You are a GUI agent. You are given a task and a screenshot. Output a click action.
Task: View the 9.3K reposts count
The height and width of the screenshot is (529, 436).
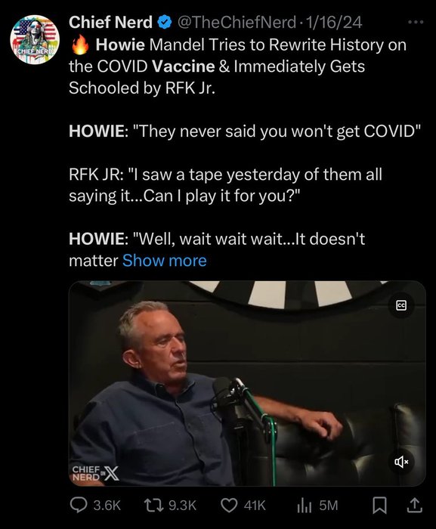click(182, 506)
